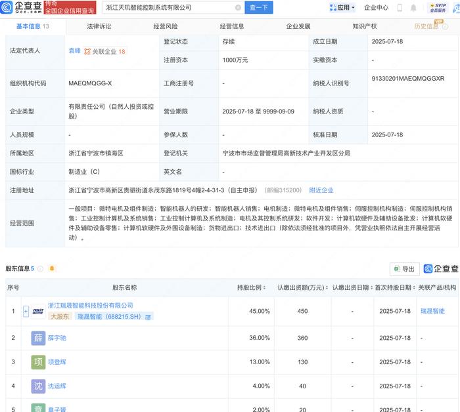Select organization code MAEQMQGG-X
This screenshot has height=412, width=460.
click(90, 83)
